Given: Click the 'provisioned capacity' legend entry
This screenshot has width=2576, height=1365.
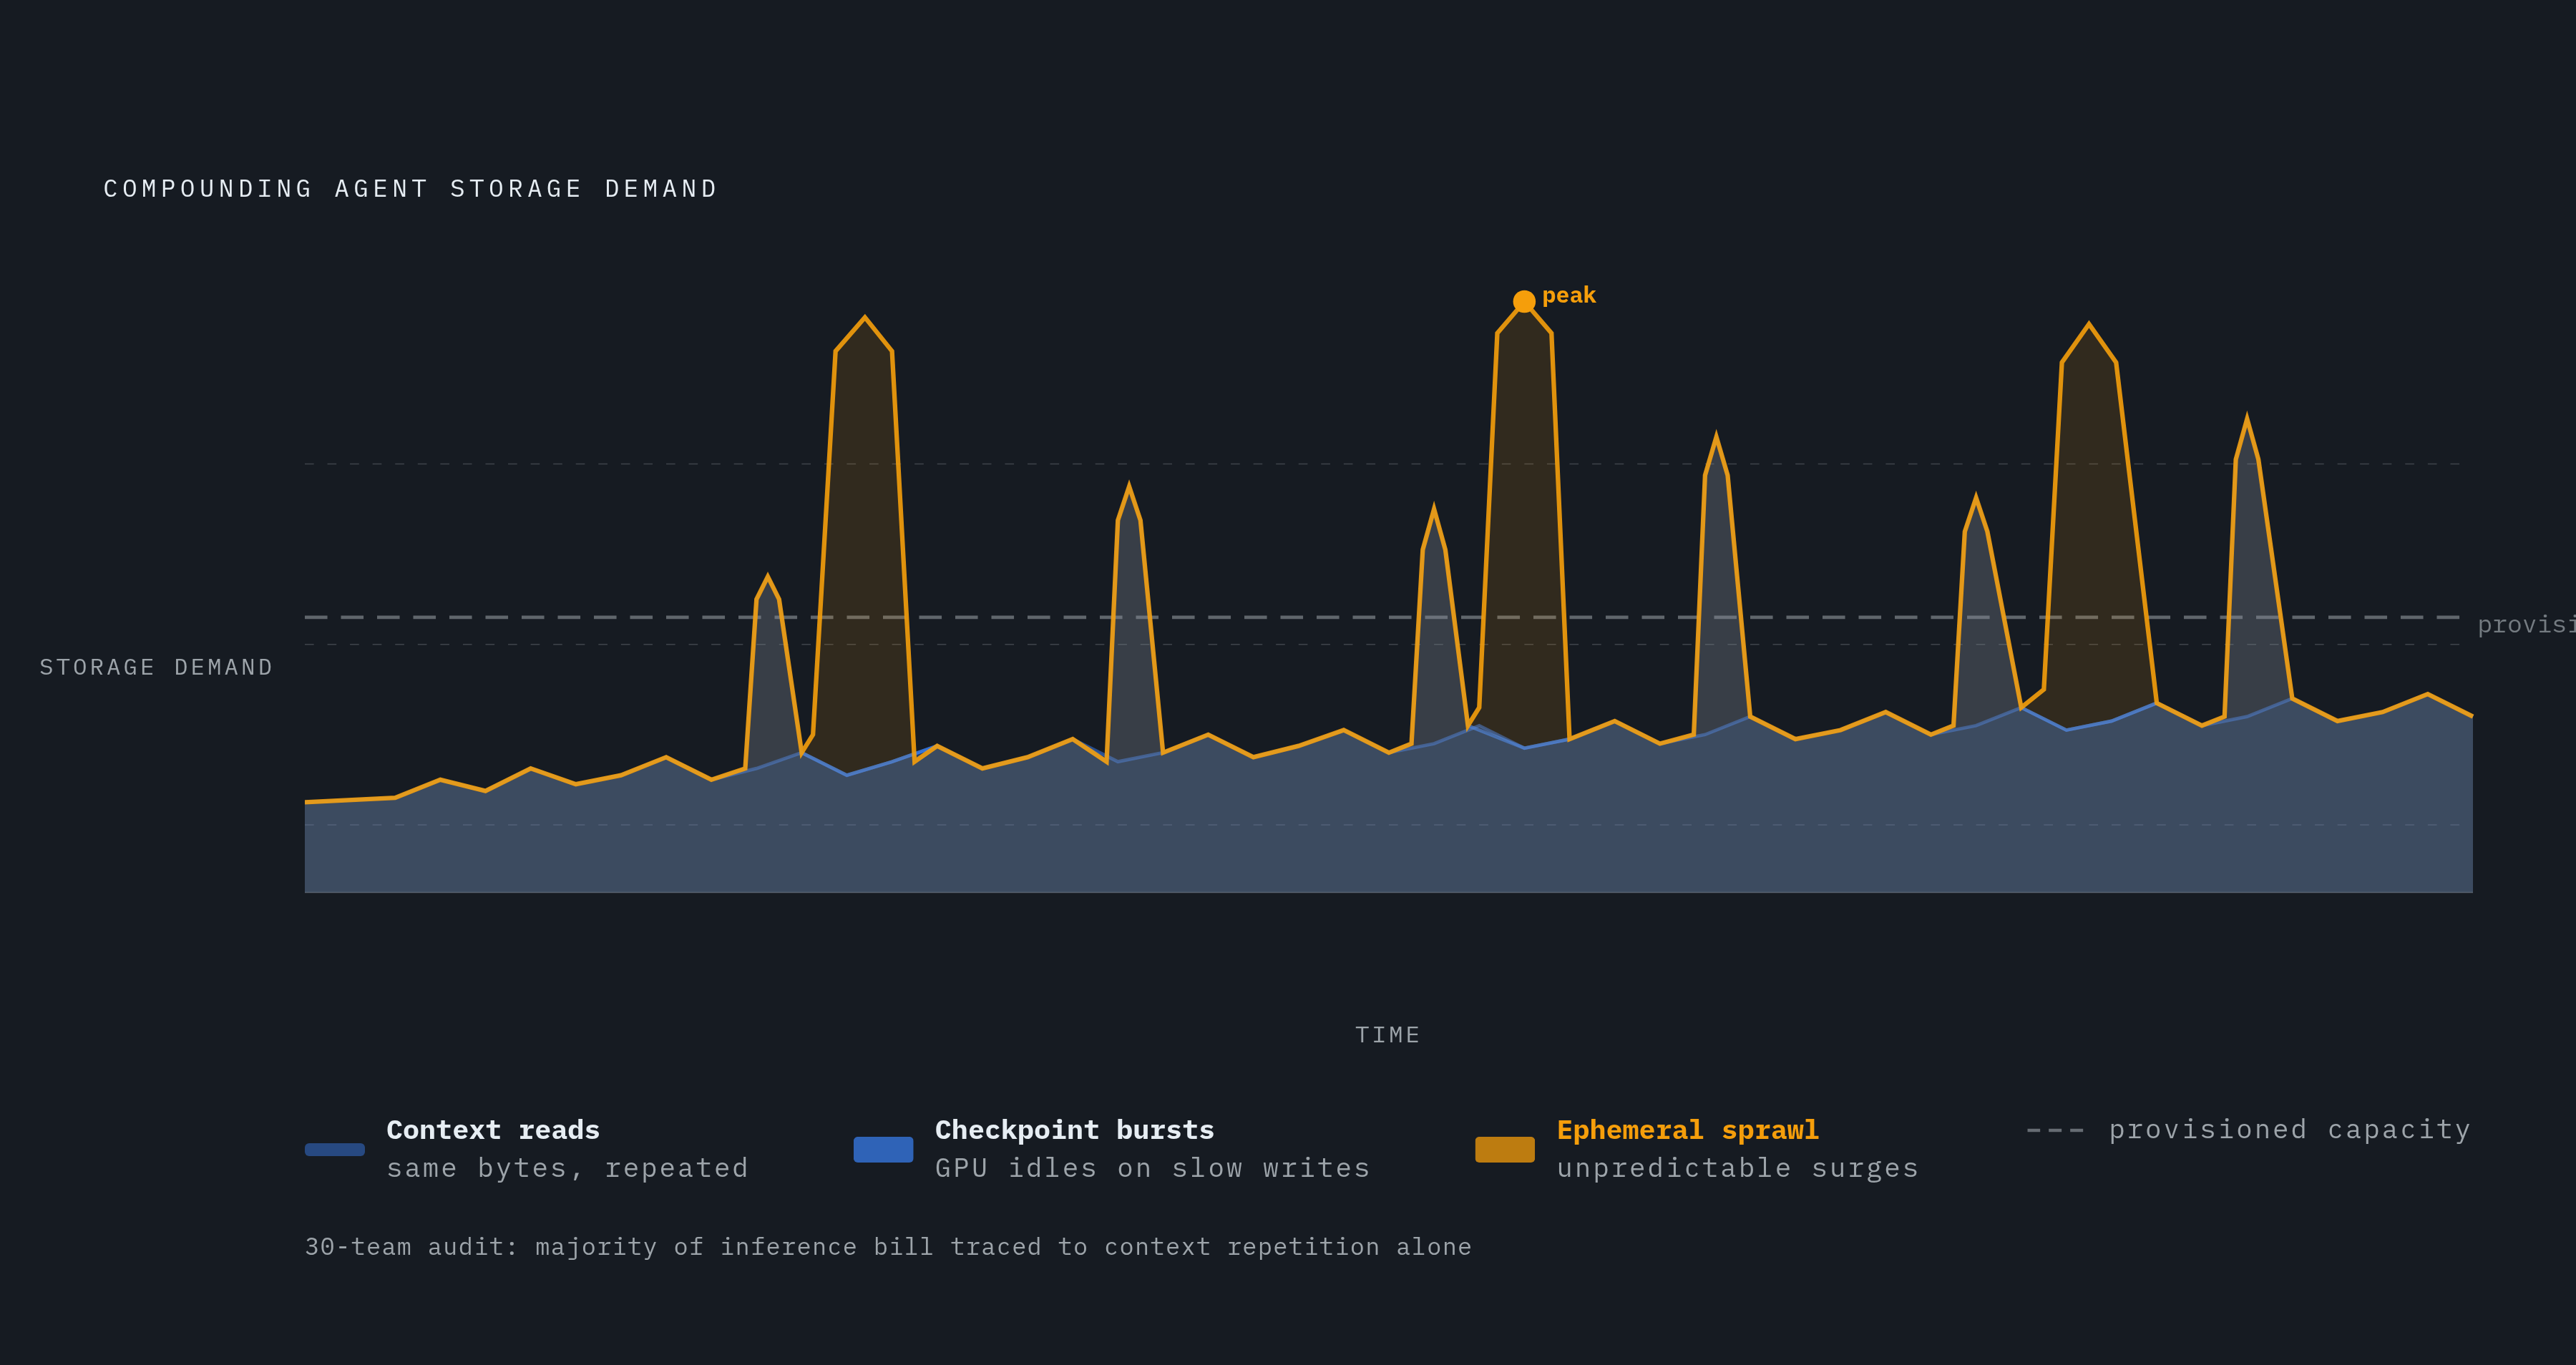Looking at the screenshot, I should pyautogui.click(x=2248, y=1130).
